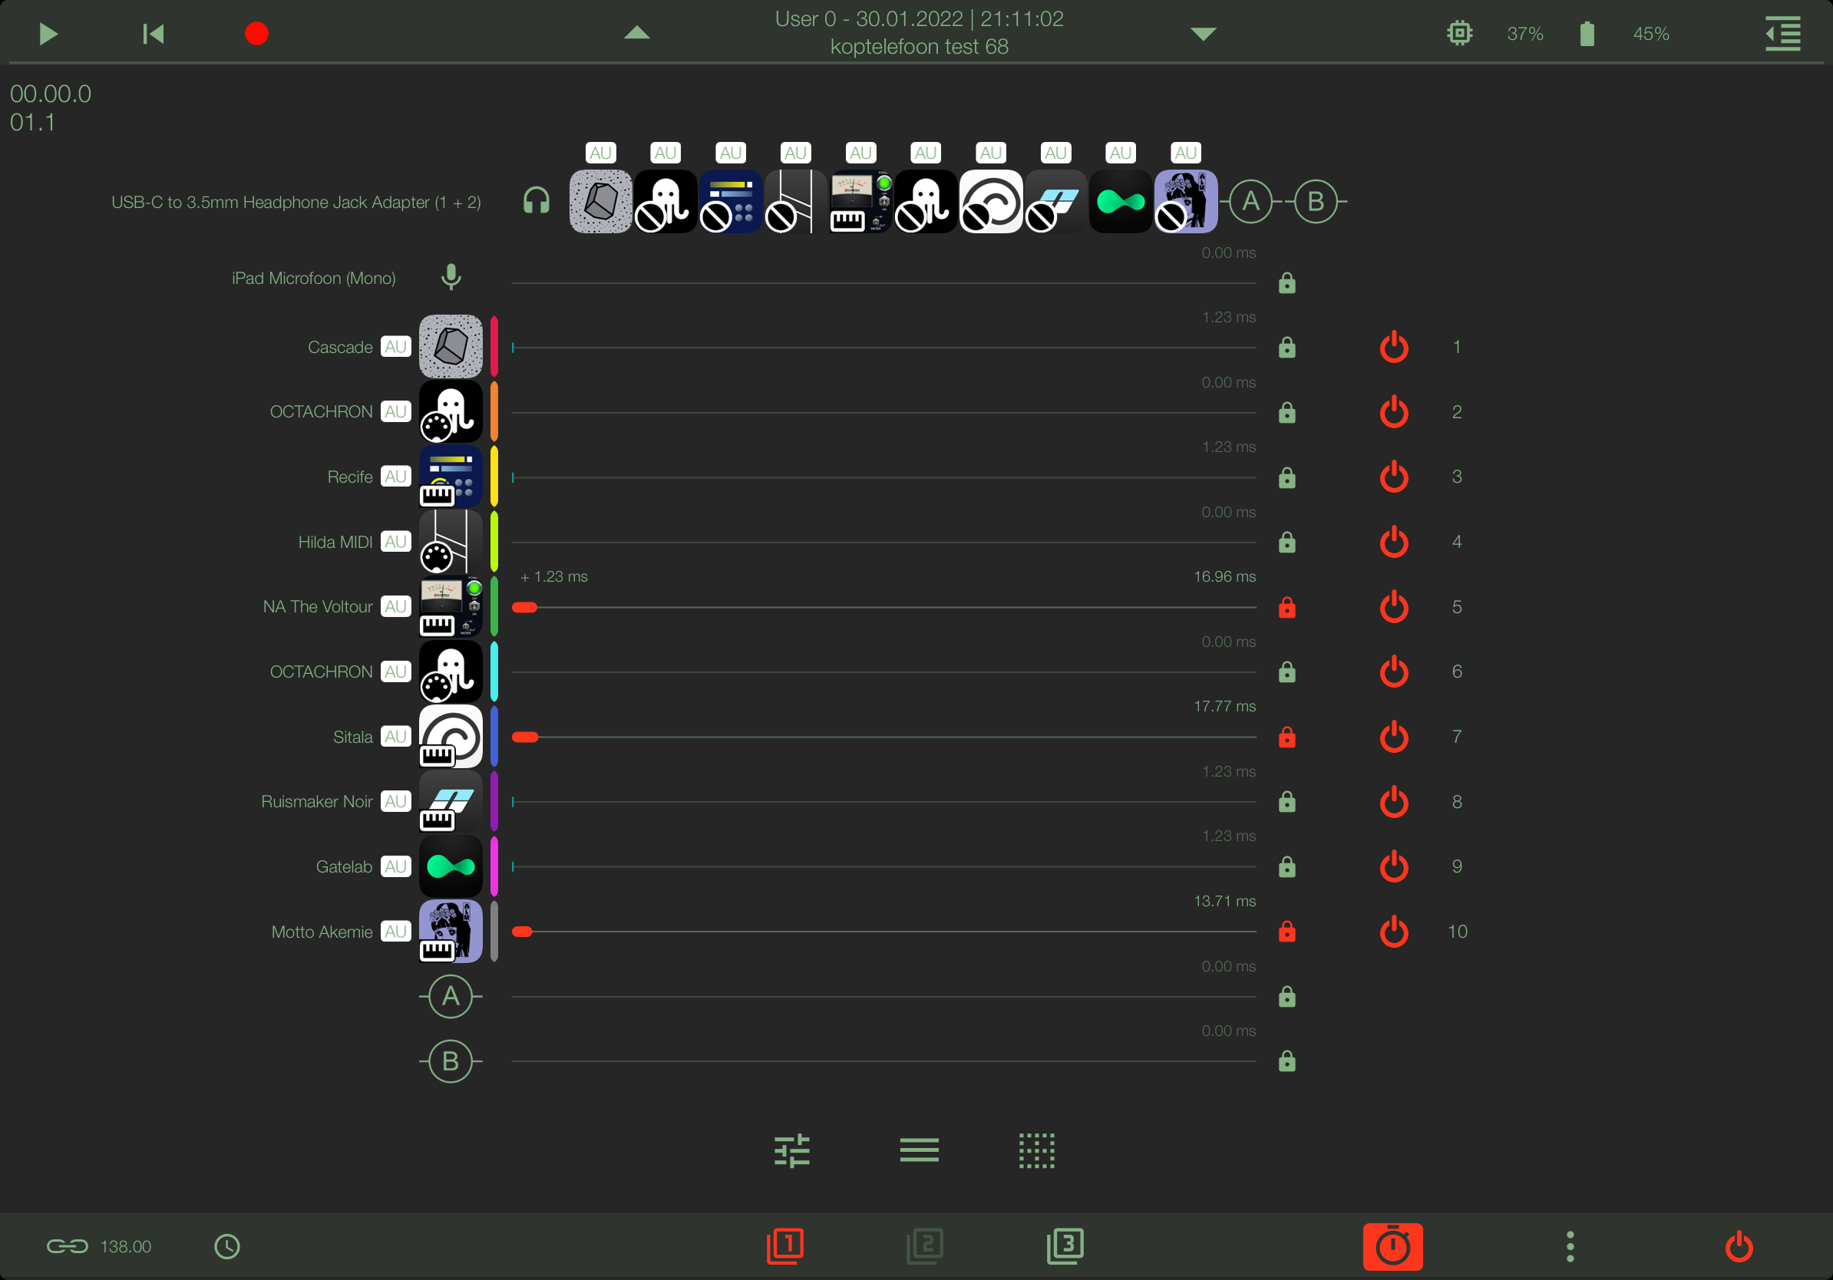Toggle power for node 2 OCTACHRON

pyautogui.click(x=1394, y=412)
